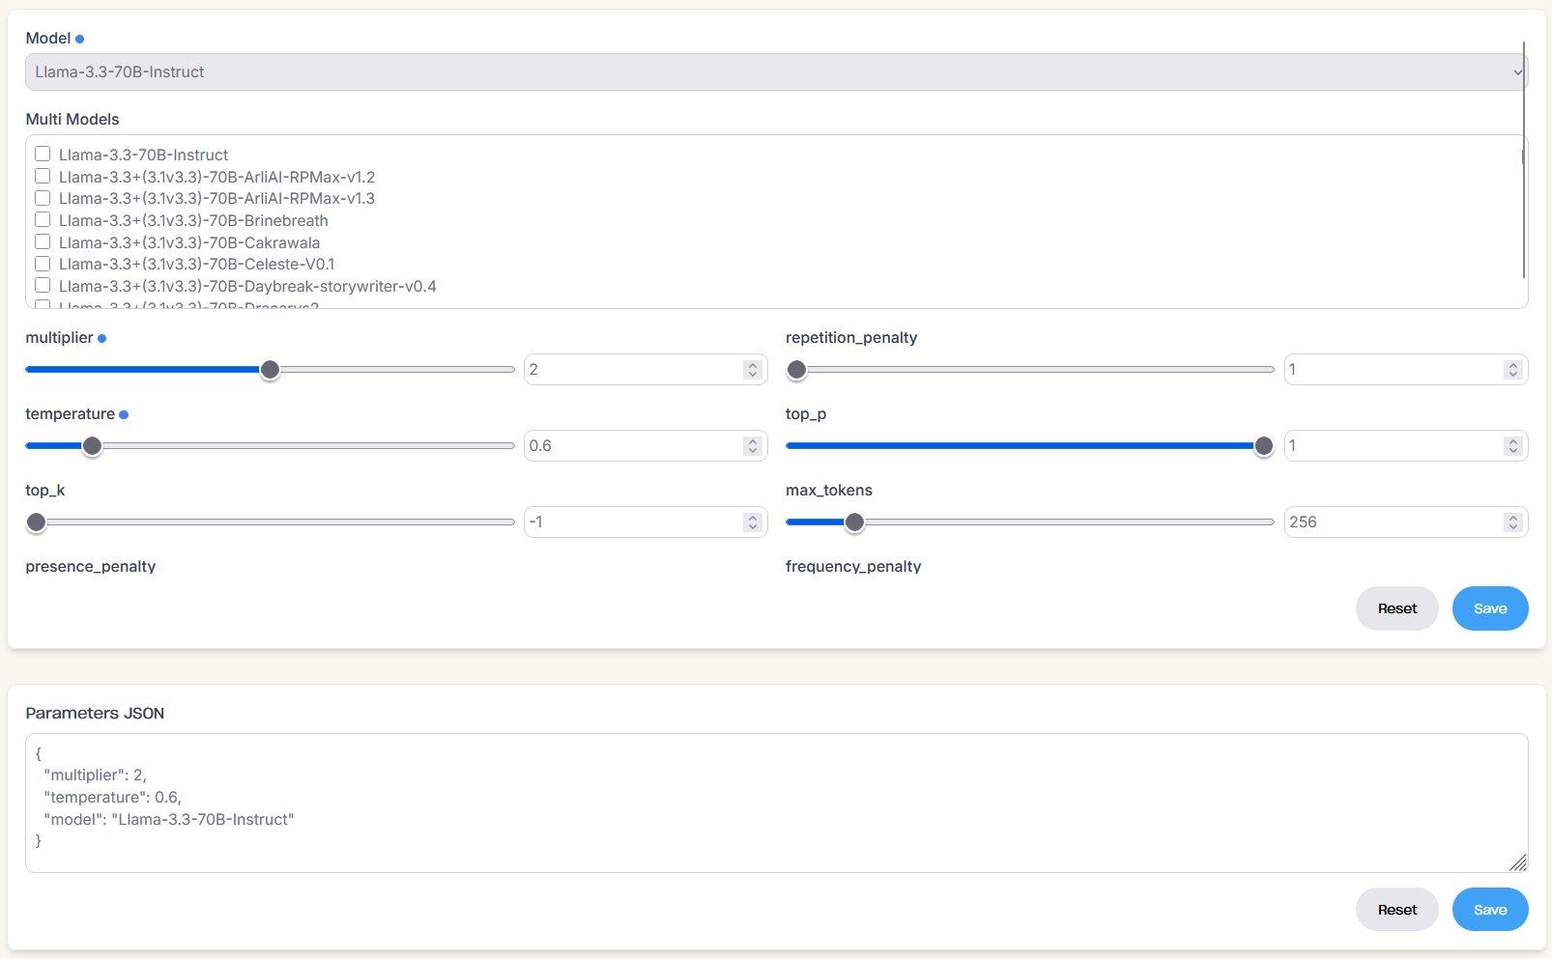This screenshot has width=1552, height=959.
Task: Click the temperature field spinner arrows
Action: 753,445
